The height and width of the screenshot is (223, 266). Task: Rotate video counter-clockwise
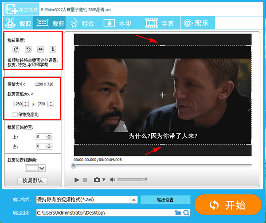click(28, 49)
